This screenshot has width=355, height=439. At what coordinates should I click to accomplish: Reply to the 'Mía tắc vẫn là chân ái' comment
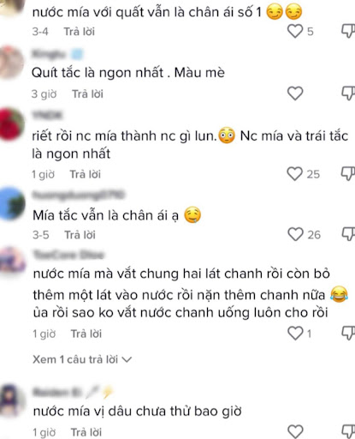click(80, 235)
